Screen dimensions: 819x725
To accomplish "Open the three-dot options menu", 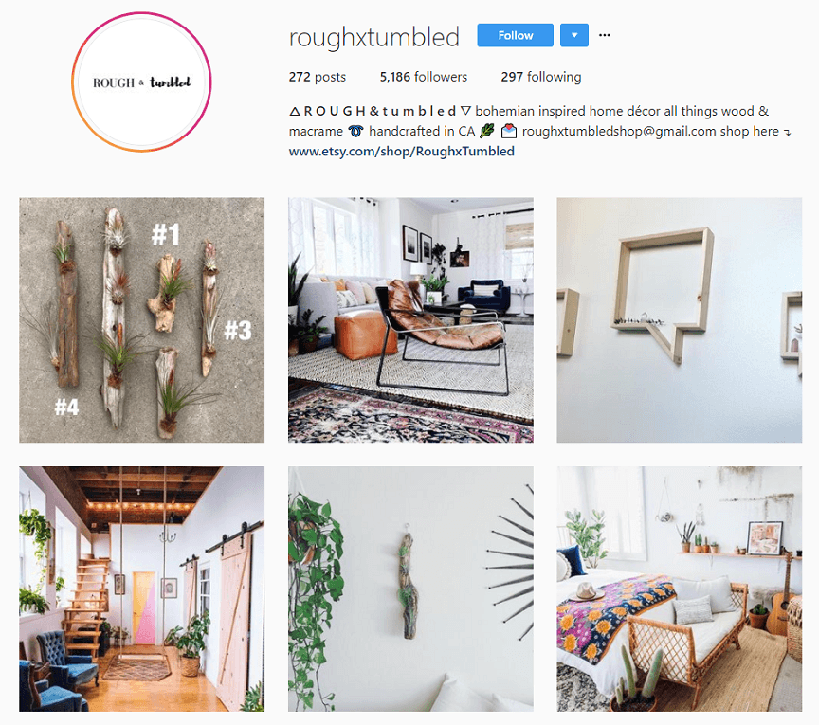I will coord(605,35).
